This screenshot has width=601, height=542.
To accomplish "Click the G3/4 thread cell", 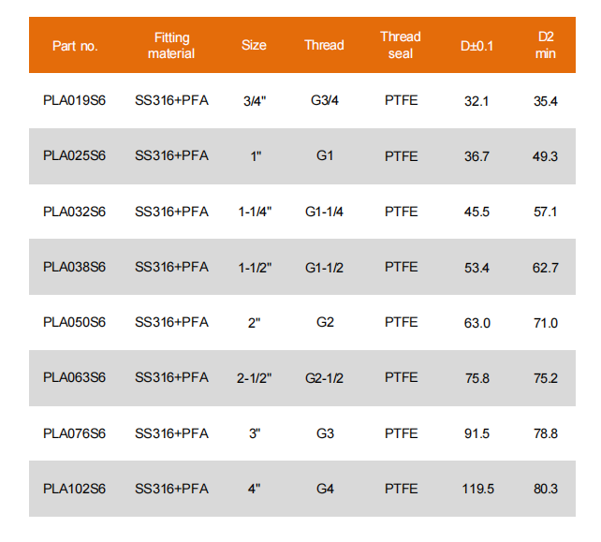I will (x=325, y=100).
